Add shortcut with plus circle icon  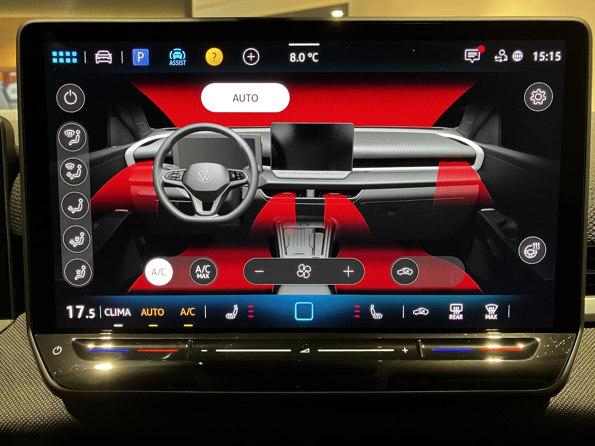click(251, 57)
